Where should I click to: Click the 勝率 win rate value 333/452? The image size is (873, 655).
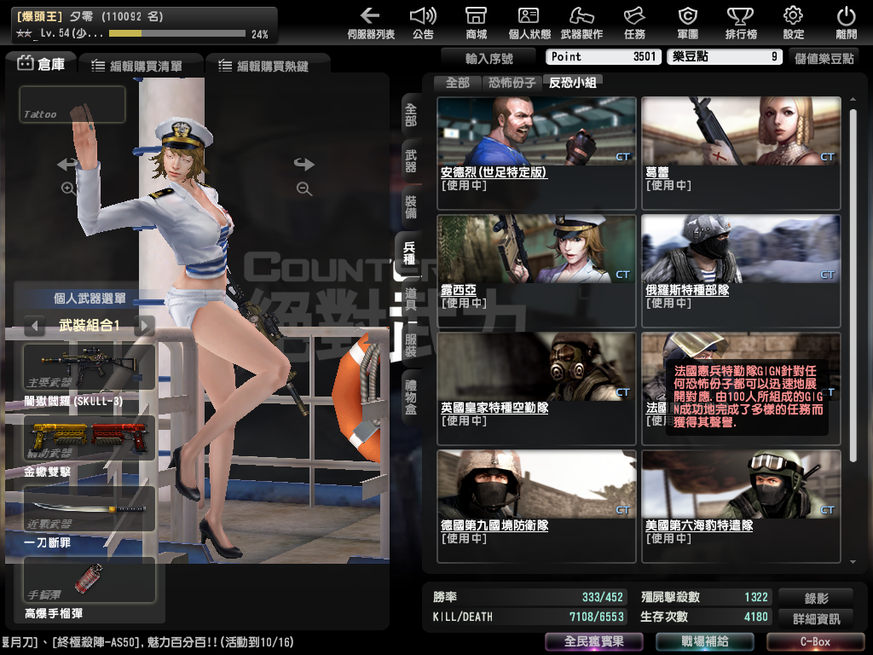click(x=603, y=597)
